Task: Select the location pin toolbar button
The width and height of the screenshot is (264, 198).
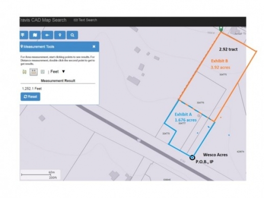Action: tap(60, 35)
